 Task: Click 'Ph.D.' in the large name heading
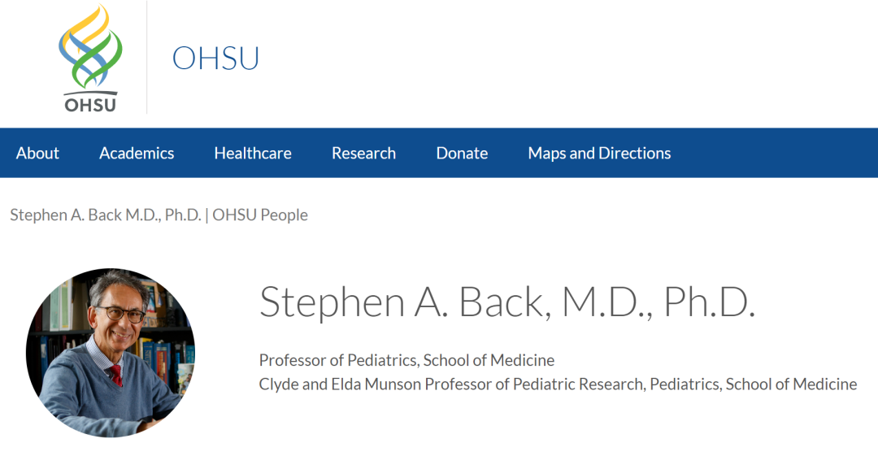[710, 302]
